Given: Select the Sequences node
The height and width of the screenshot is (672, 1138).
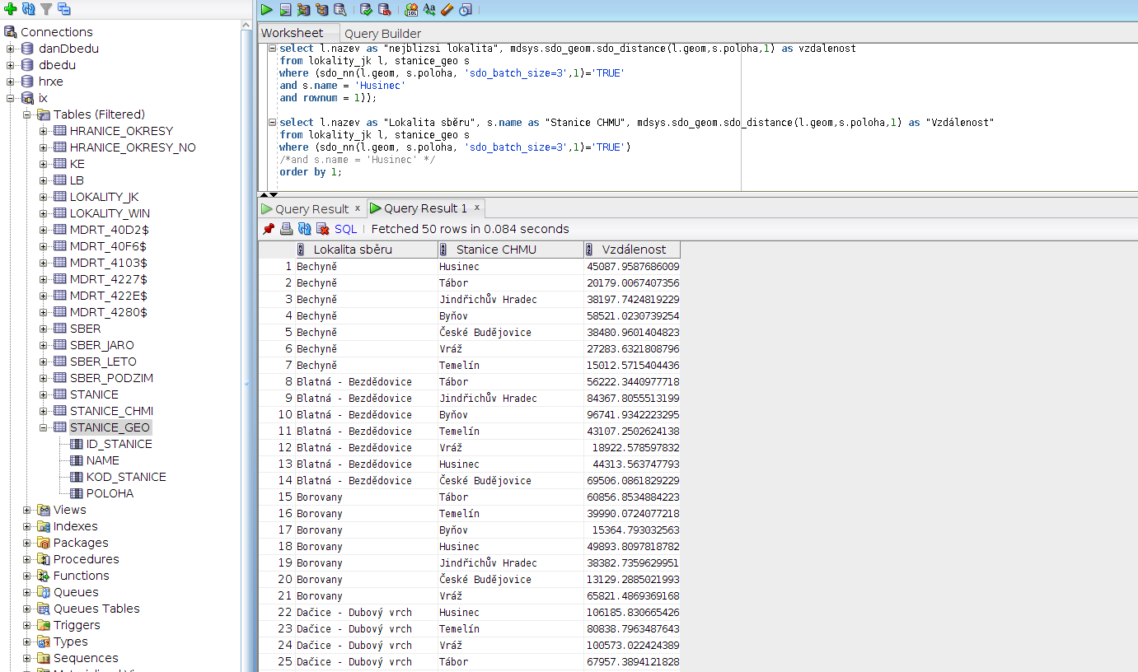Looking at the screenshot, I should [x=86, y=658].
